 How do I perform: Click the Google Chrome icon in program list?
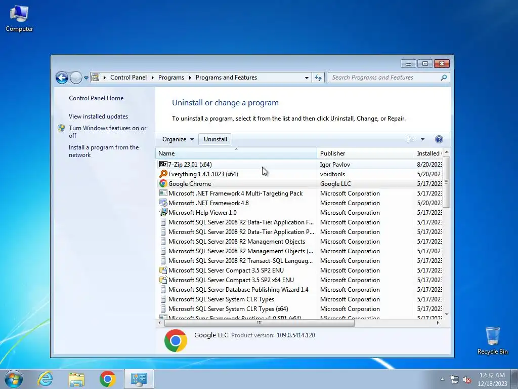[163, 183]
